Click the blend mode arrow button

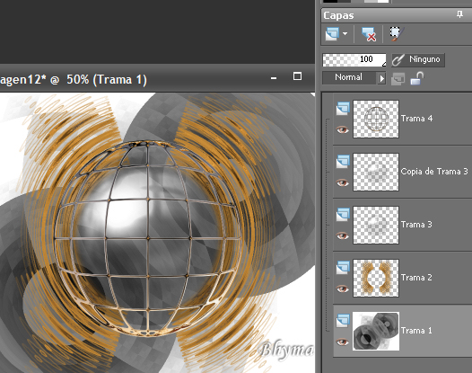tap(381, 79)
